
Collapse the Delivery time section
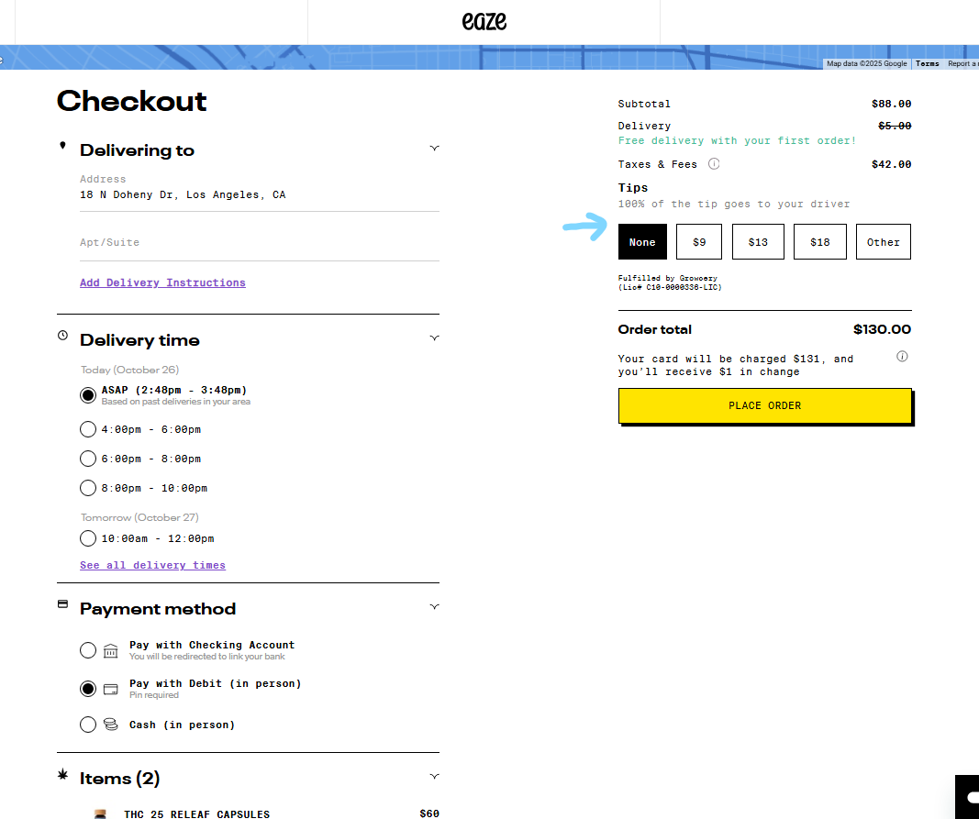coord(434,338)
